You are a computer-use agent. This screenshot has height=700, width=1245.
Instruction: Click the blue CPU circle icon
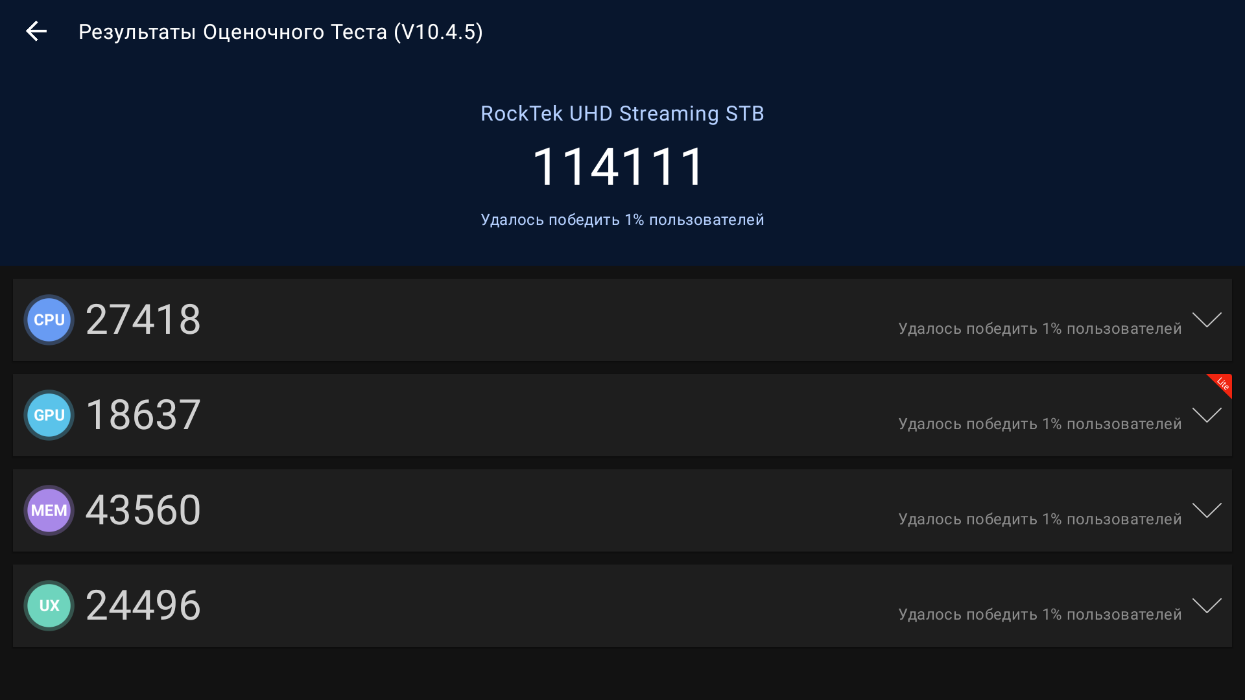49,320
